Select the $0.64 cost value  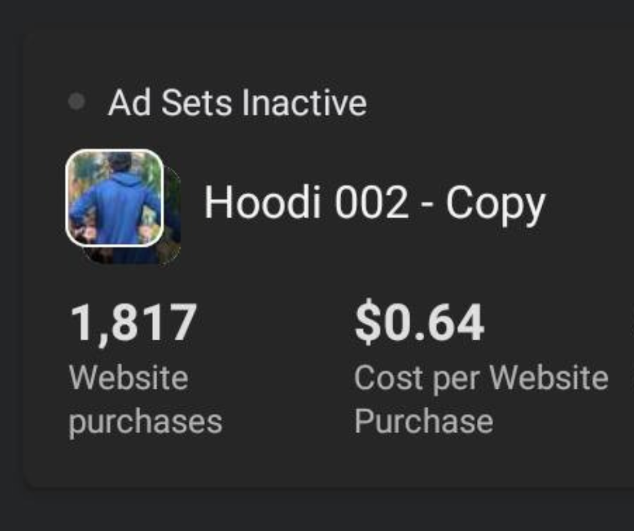(x=419, y=323)
